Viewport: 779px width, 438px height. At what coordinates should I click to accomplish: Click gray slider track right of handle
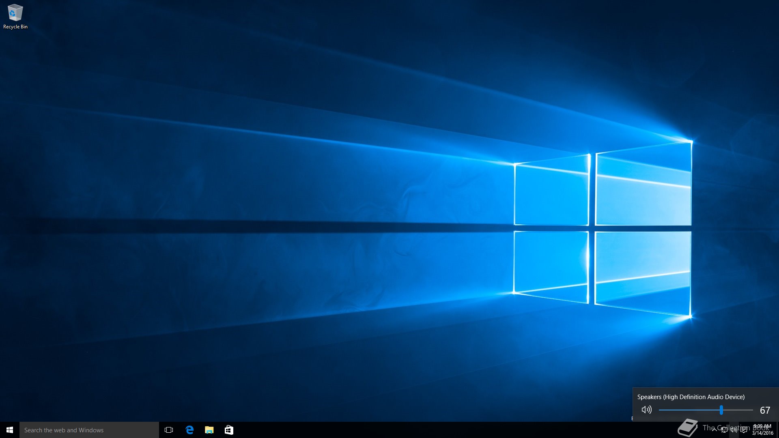click(x=738, y=410)
